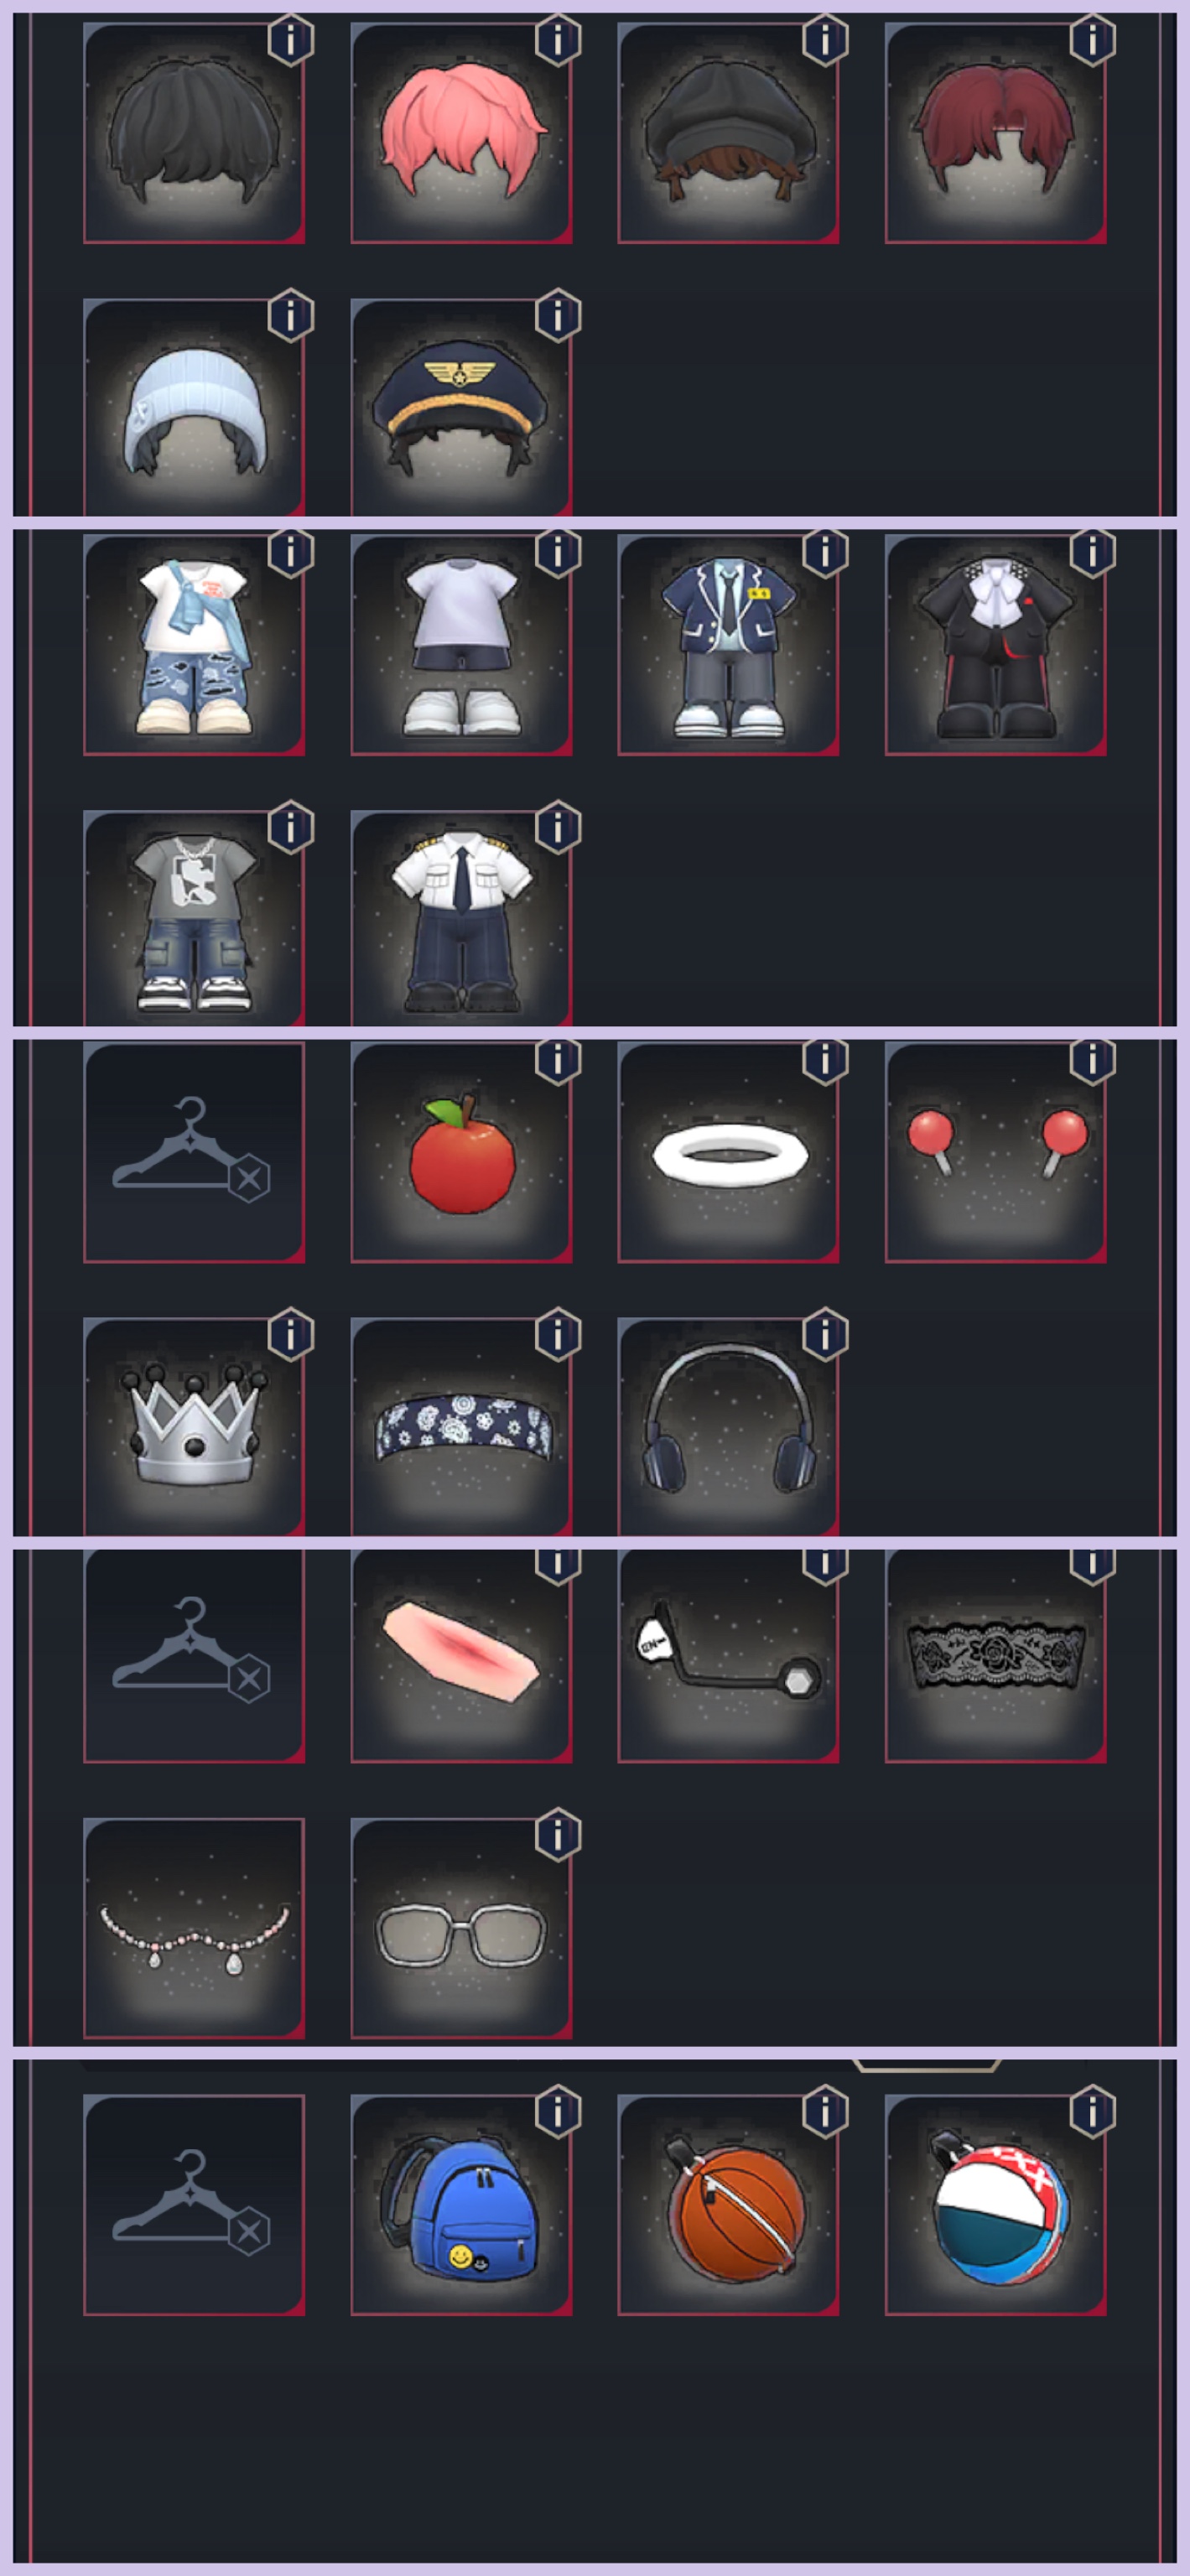Choose the pilot cap hairstyle

coord(461,407)
